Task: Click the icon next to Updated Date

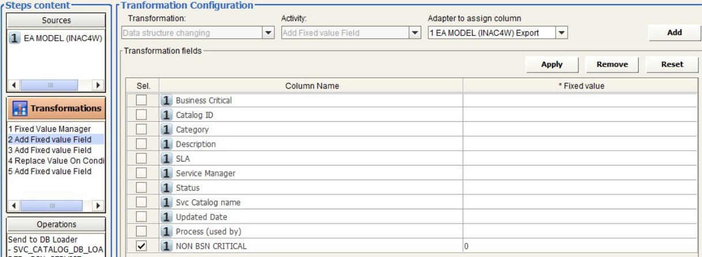Action: click(167, 217)
